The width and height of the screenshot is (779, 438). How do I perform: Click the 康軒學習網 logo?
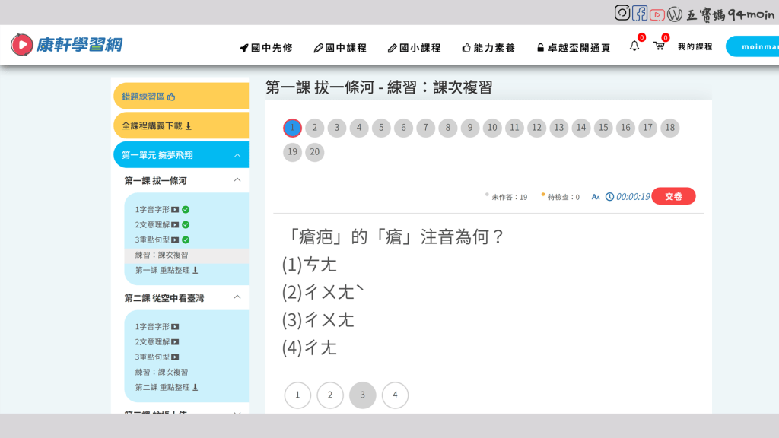(x=67, y=45)
